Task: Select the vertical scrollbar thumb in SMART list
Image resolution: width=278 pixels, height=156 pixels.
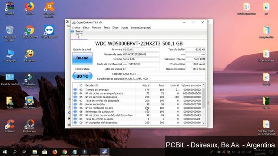Action: (x=204, y=98)
